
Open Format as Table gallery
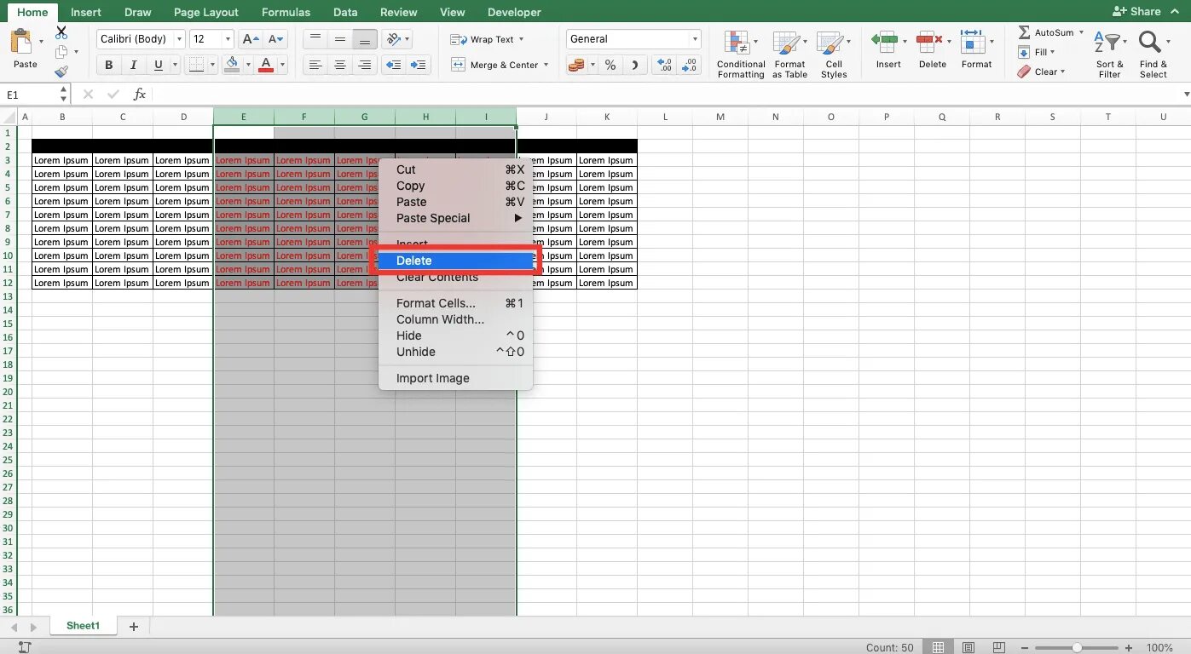click(789, 55)
